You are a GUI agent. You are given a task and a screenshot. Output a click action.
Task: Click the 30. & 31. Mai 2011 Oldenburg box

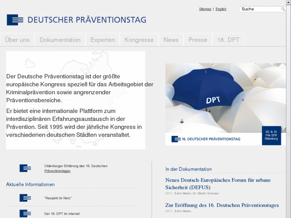[271, 136]
